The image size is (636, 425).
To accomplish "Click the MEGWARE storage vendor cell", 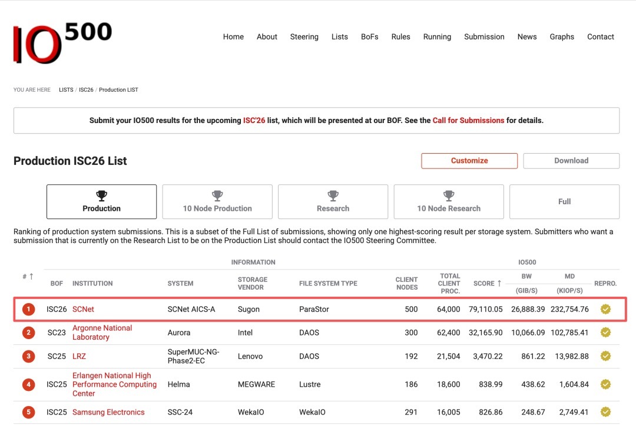I will pos(256,384).
